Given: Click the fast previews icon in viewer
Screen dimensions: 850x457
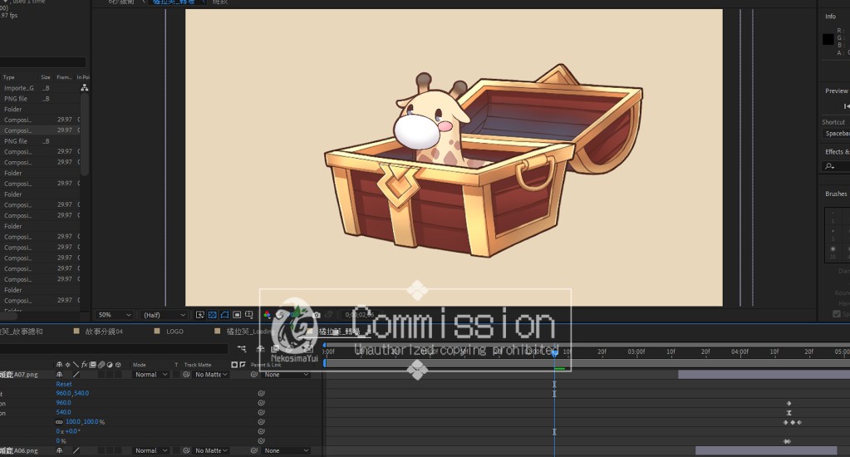Looking at the screenshot, I should coord(200,315).
